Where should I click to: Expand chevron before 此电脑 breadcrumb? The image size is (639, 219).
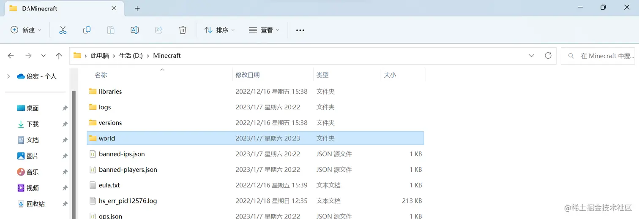pyautogui.click(x=86, y=56)
